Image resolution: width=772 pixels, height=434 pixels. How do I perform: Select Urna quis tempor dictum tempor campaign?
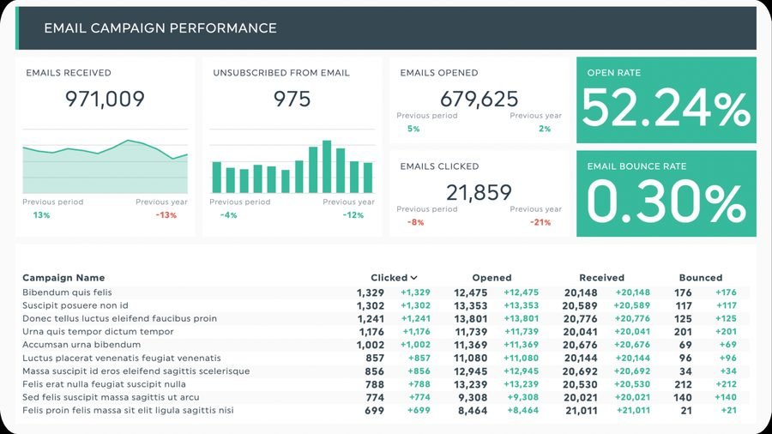(x=385, y=332)
